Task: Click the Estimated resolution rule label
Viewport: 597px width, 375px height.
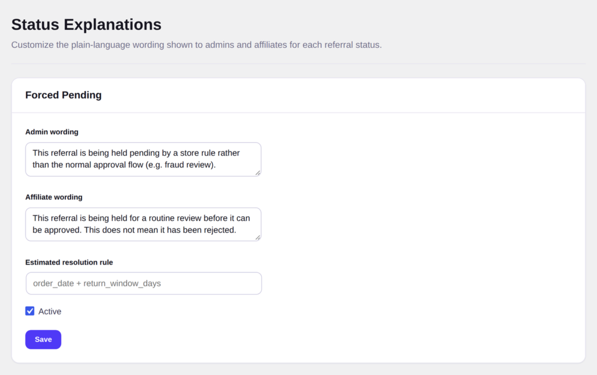Action: [69, 262]
